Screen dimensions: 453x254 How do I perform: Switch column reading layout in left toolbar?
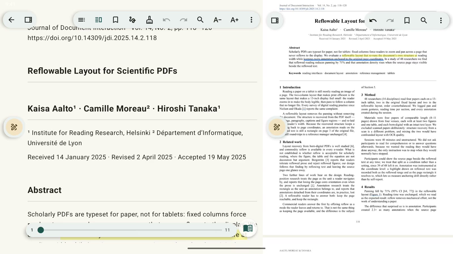(x=99, y=20)
